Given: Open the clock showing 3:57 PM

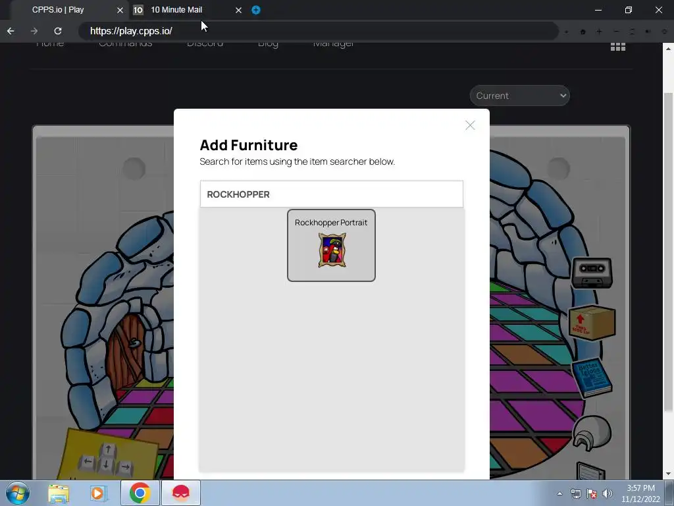Looking at the screenshot, I should (640, 493).
